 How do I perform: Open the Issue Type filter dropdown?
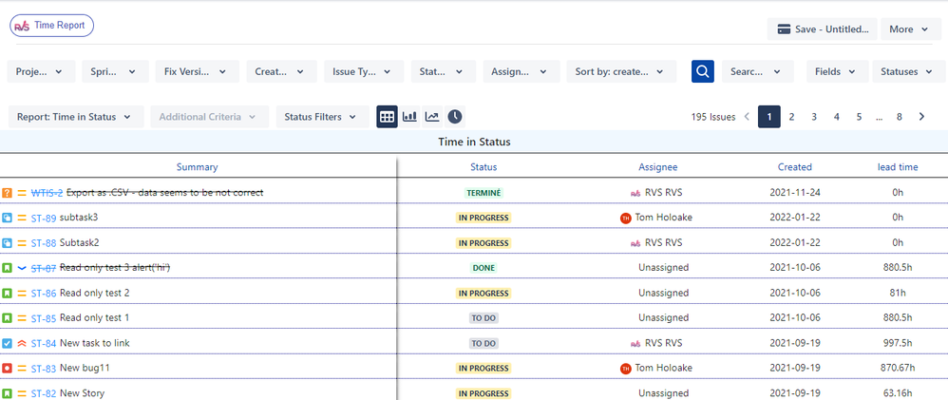tap(364, 71)
